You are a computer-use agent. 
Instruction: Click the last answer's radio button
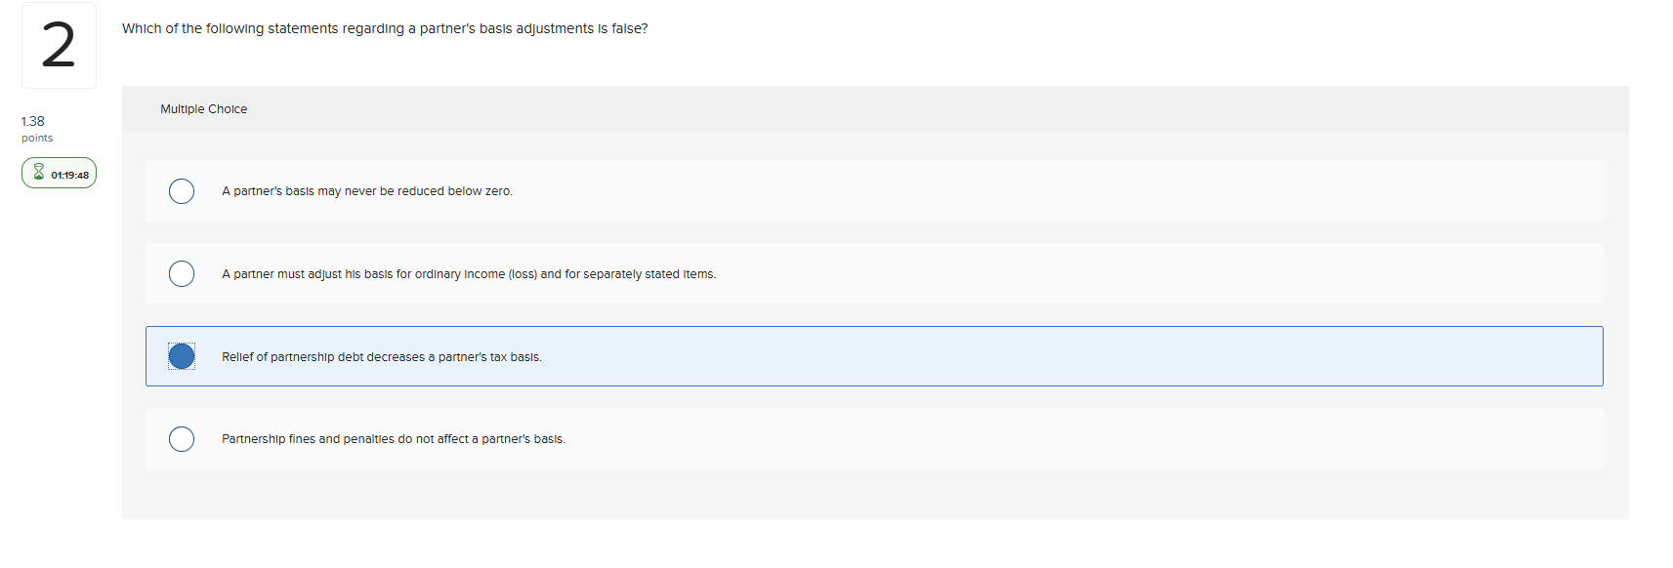(182, 439)
